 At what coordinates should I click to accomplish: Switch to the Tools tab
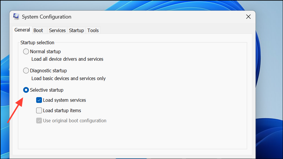click(93, 30)
